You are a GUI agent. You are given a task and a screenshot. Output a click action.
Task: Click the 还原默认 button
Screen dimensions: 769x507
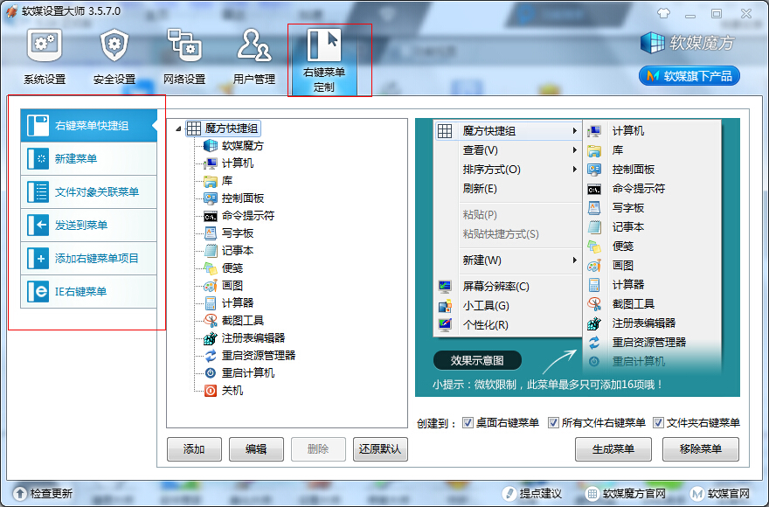pyautogui.click(x=380, y=449)
